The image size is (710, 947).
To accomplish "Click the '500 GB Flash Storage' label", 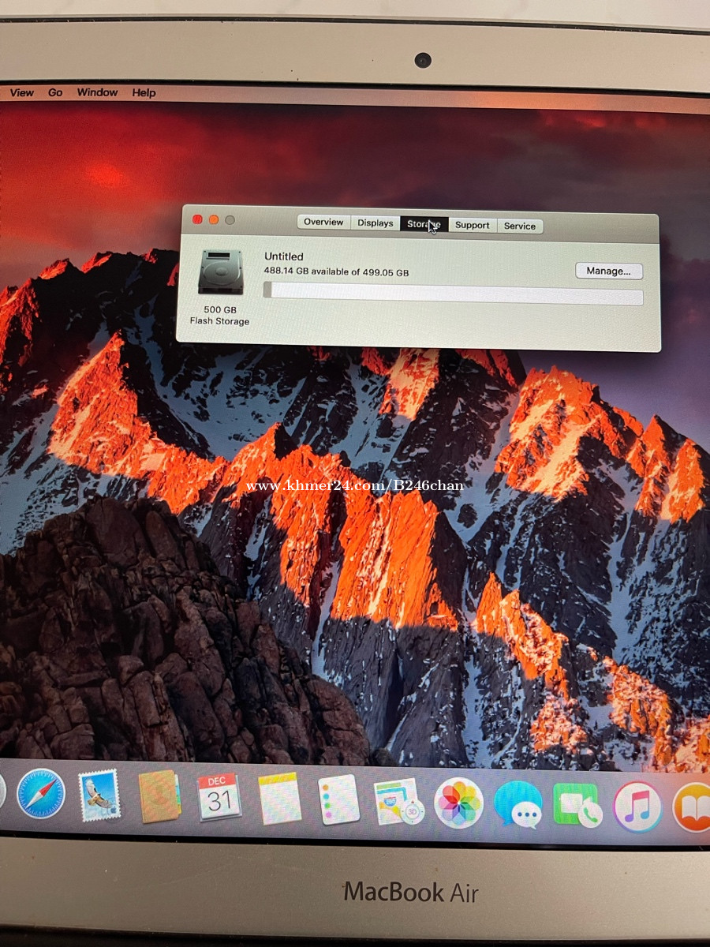I will 219,316.
